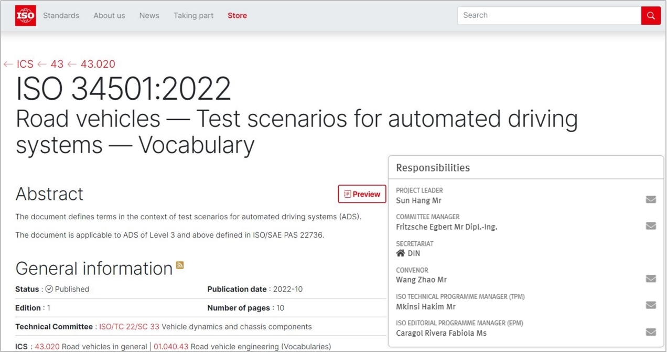Open the Standards menu
This screenshot has height=353, width=667.
click(x=61, y=16)
